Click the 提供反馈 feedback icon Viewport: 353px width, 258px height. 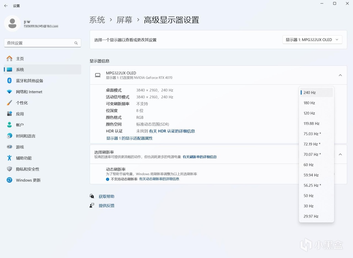(92, 205)
